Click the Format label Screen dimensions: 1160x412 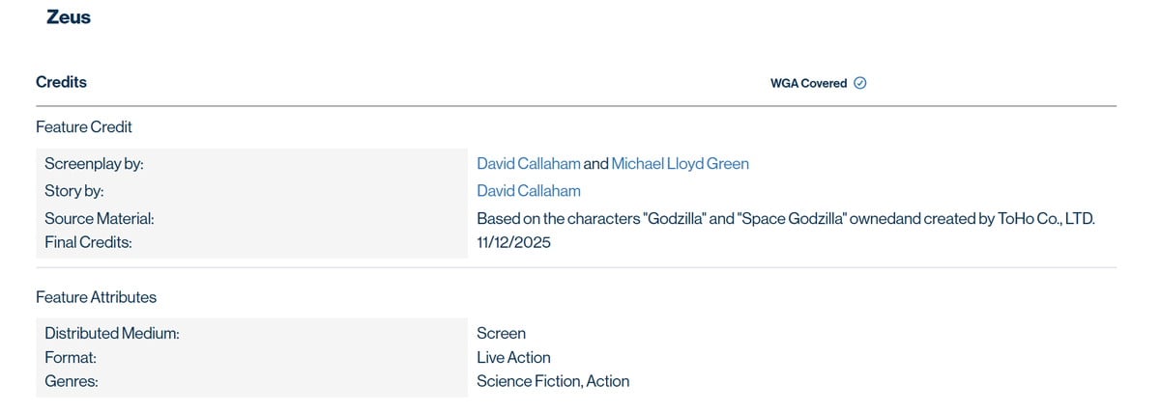pyautogui.click(x=70, y=357)
